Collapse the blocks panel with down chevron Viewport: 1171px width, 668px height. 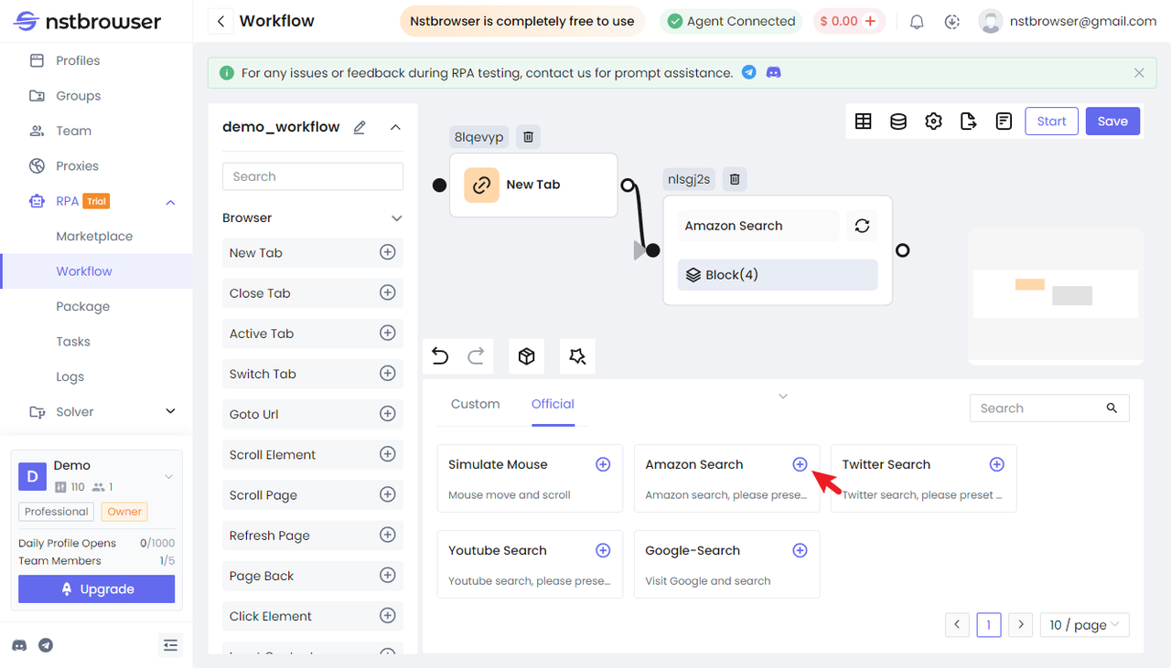783,397
